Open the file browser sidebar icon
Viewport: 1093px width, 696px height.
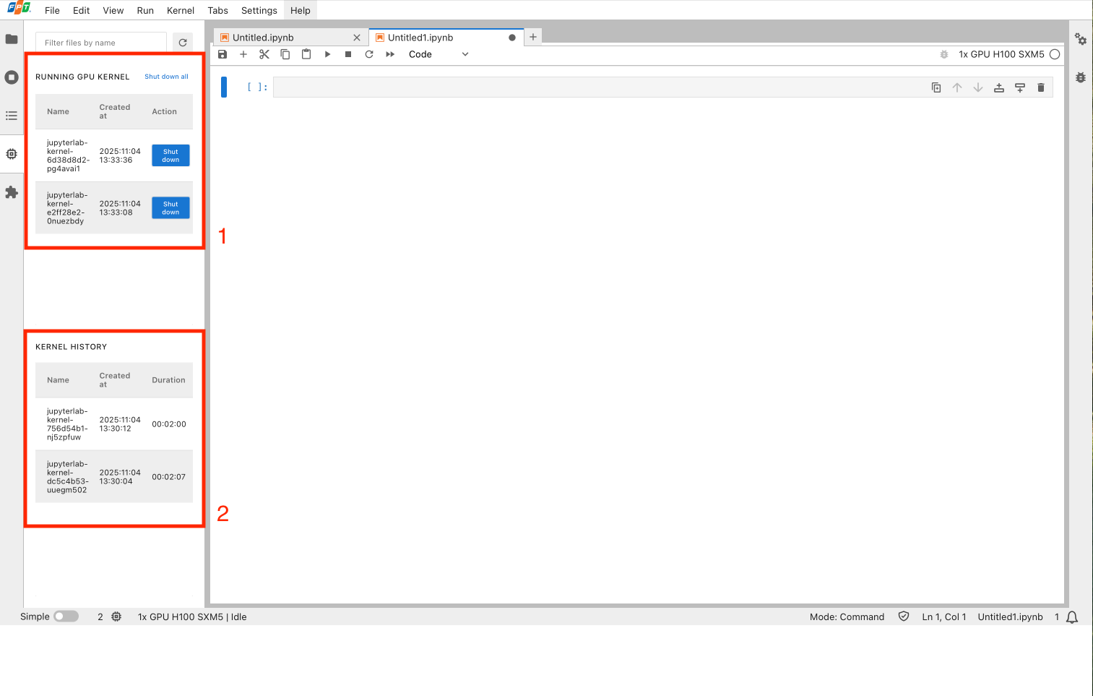click(12, 39)
